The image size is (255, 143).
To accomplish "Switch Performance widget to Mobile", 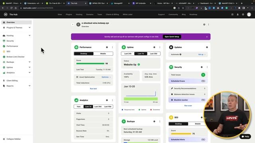I will 103,54.
